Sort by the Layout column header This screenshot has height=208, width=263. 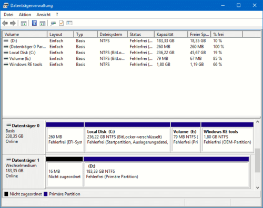point(60,34)
